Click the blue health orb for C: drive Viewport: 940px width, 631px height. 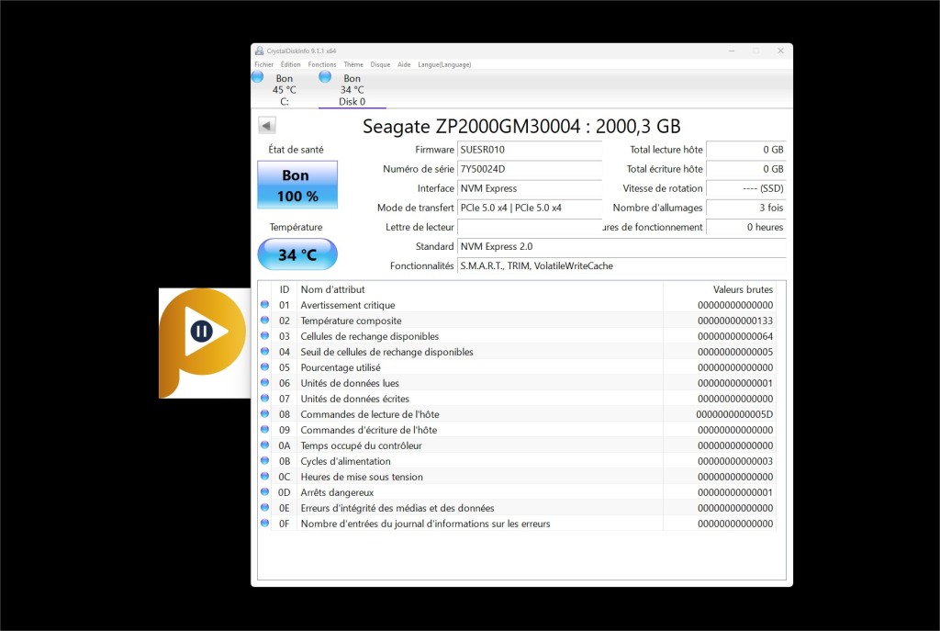pos(258,77)
